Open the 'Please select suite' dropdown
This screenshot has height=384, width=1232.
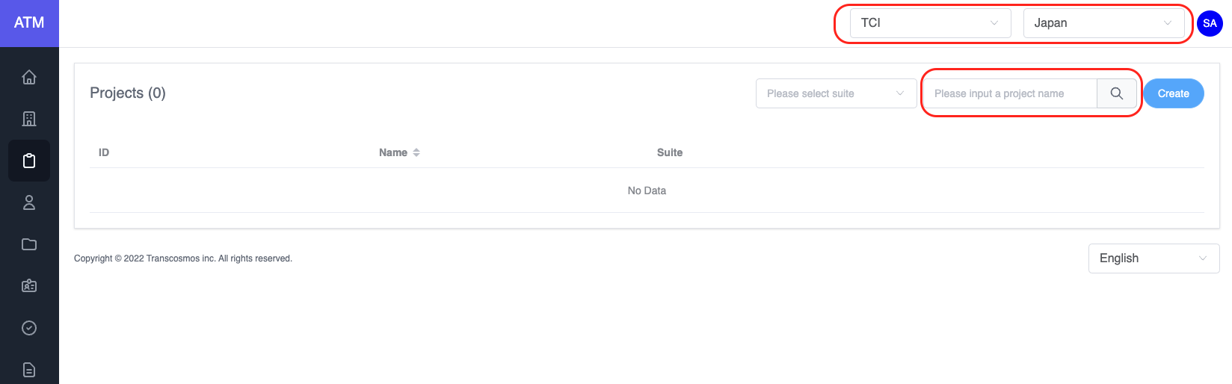(836, 93)
